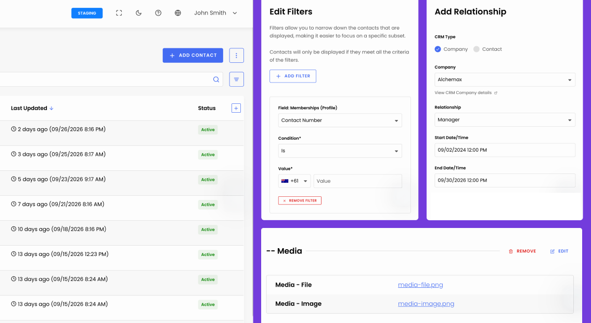The height and width of the screenshot is (323, 591).
Task: Click the Status column header
Action: coord(207,109)
